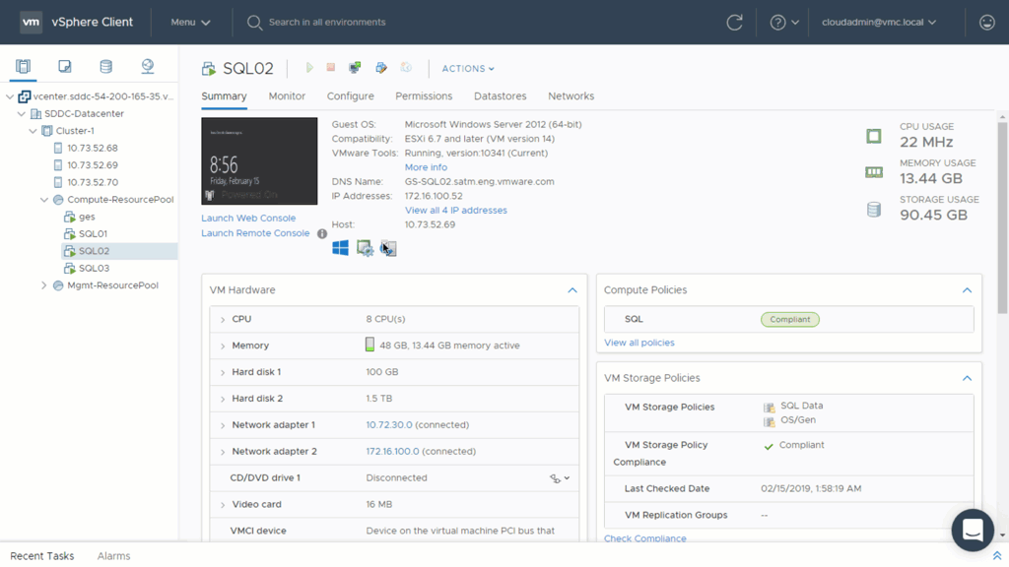Expand the bottom Recent Tasks panel arrows
Screen dimensions: 1009x567
(x=997, y=556)
